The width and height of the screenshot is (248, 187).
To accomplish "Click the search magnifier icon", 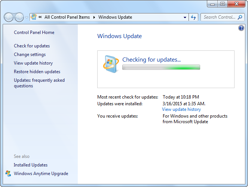I will click(x=240, y=17).
